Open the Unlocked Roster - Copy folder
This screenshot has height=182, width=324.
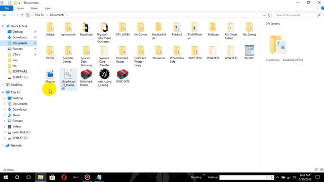click(141, 56)
